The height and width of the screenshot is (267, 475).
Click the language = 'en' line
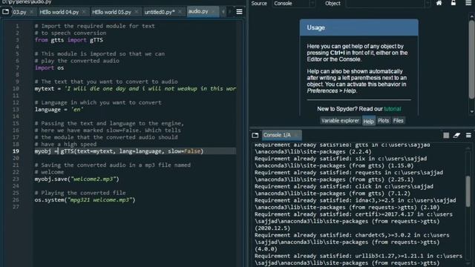click(59, 110)
